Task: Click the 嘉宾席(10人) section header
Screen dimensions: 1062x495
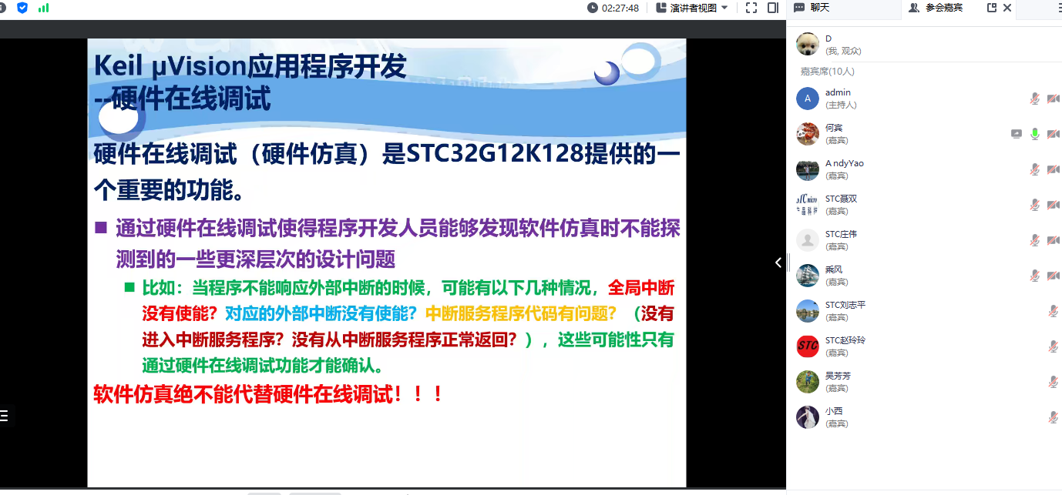Action: click(x=827, y=72)
